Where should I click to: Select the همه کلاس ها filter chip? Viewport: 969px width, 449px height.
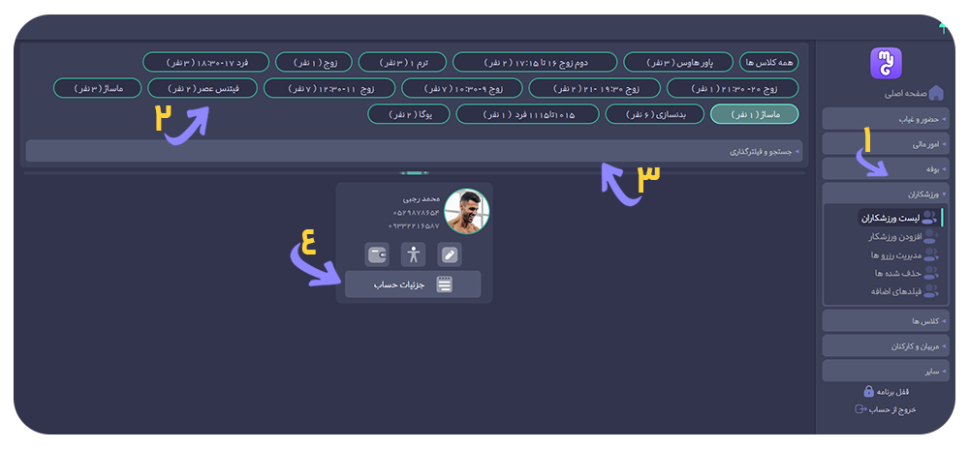(x=768, y=62)
